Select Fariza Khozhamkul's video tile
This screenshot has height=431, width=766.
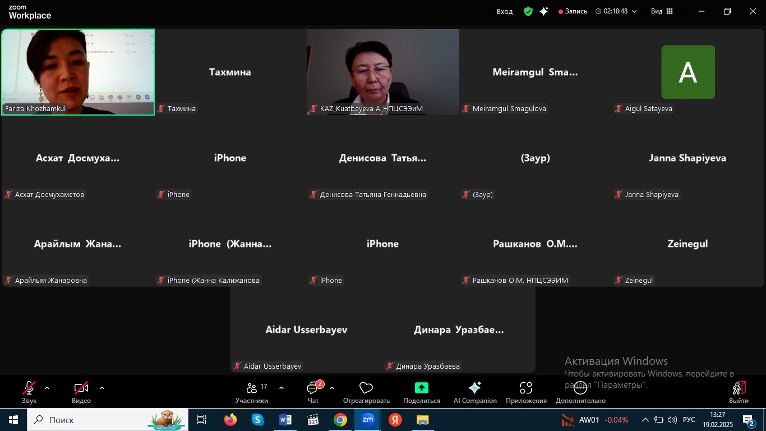pos(78,72)
